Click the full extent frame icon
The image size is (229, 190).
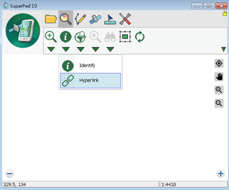pyautogui.click(x=125, y=37)
